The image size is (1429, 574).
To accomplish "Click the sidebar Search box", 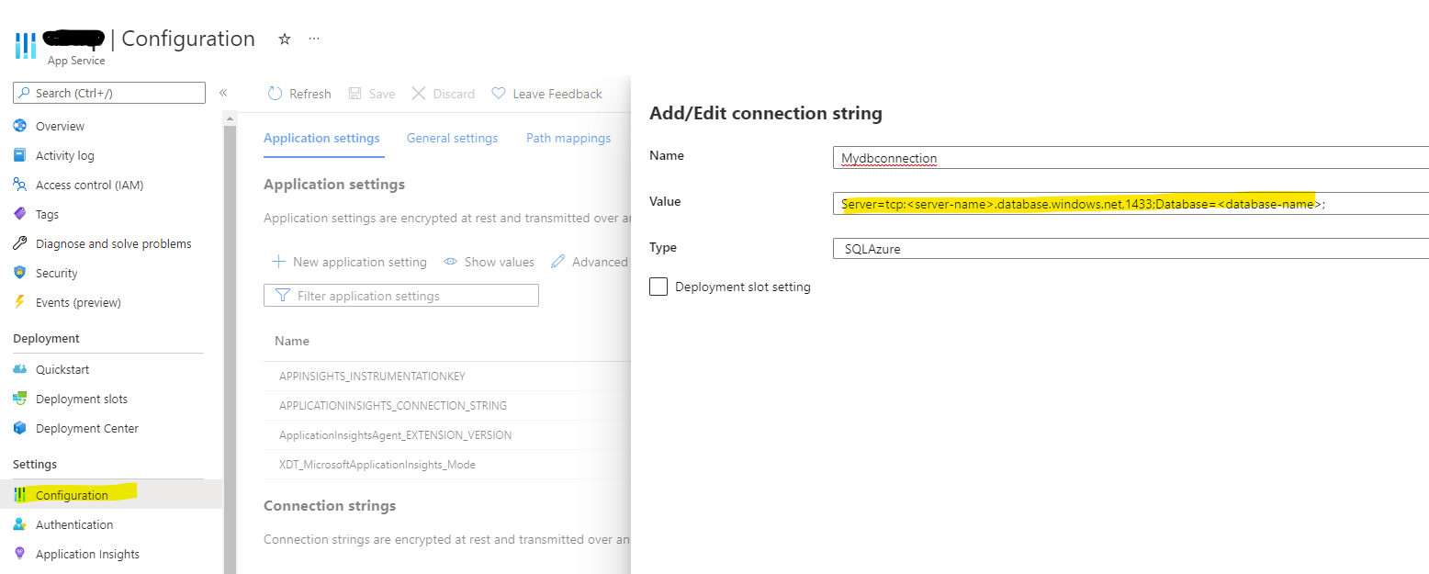I will [110, 93].
